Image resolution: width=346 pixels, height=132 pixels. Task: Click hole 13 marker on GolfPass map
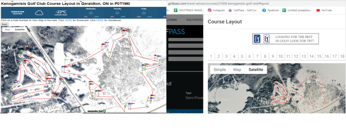point(324,90)
